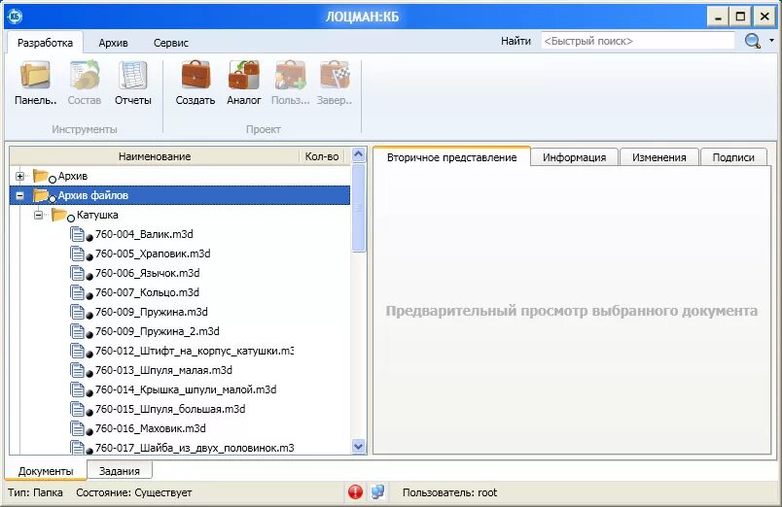Click document icon of 760-005_Храповик.m3d
This screenshot has width=782, height=507.
[77, 253]
